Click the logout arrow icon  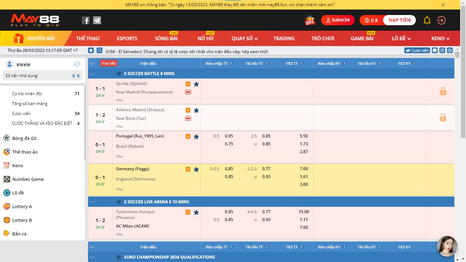pyautogui.click(x=441, y=20)
